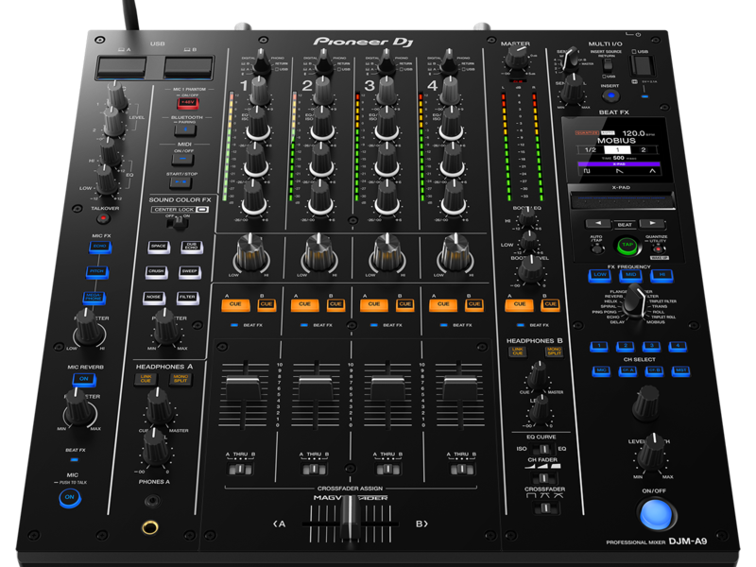Activate the FILTER sound color FX
Image resolution: width=756 pixels, height=567 pixels.
187,298
